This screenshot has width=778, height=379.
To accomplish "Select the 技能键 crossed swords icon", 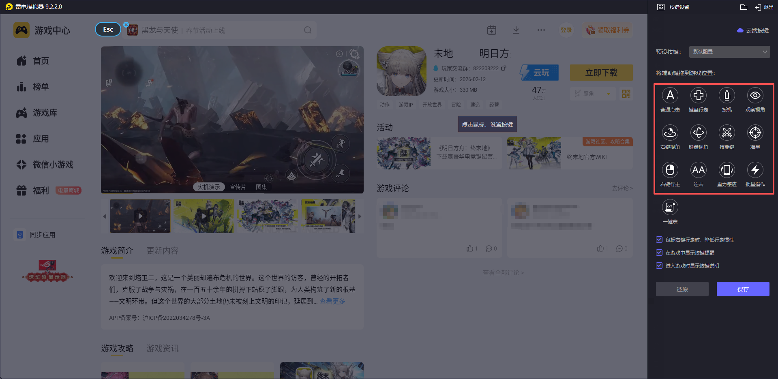I will pyautogui.click(x=727, y=133).
